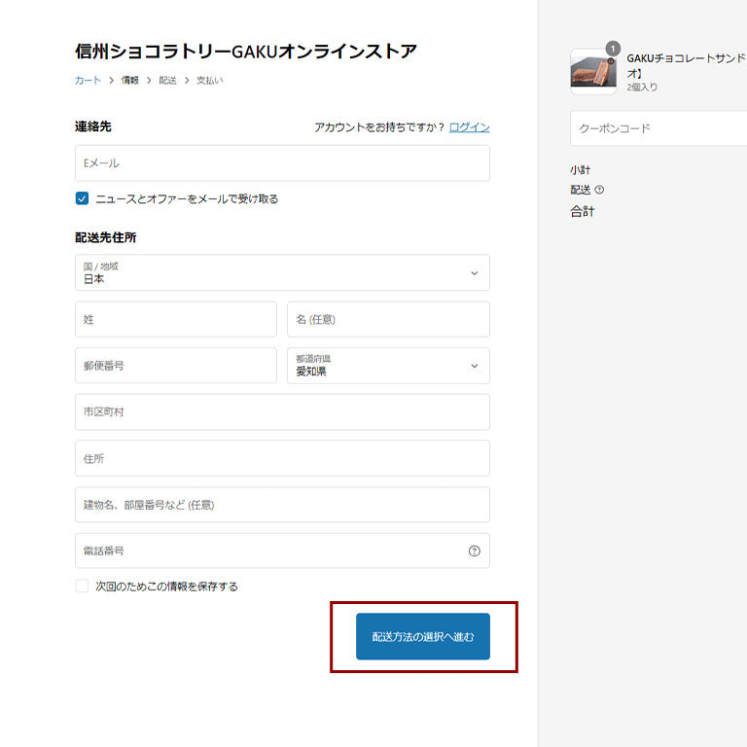This screenshot has height=747, width=747.
Task: Click the 配送方法の選択へ進む button
Action: click(x=422, y=636)
